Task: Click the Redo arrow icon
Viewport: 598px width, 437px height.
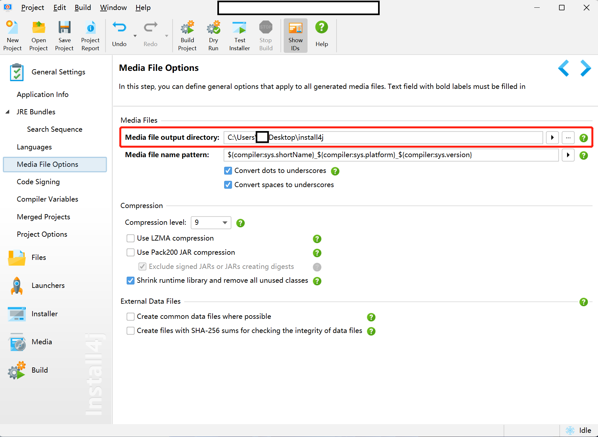Action: coord(150,28)
